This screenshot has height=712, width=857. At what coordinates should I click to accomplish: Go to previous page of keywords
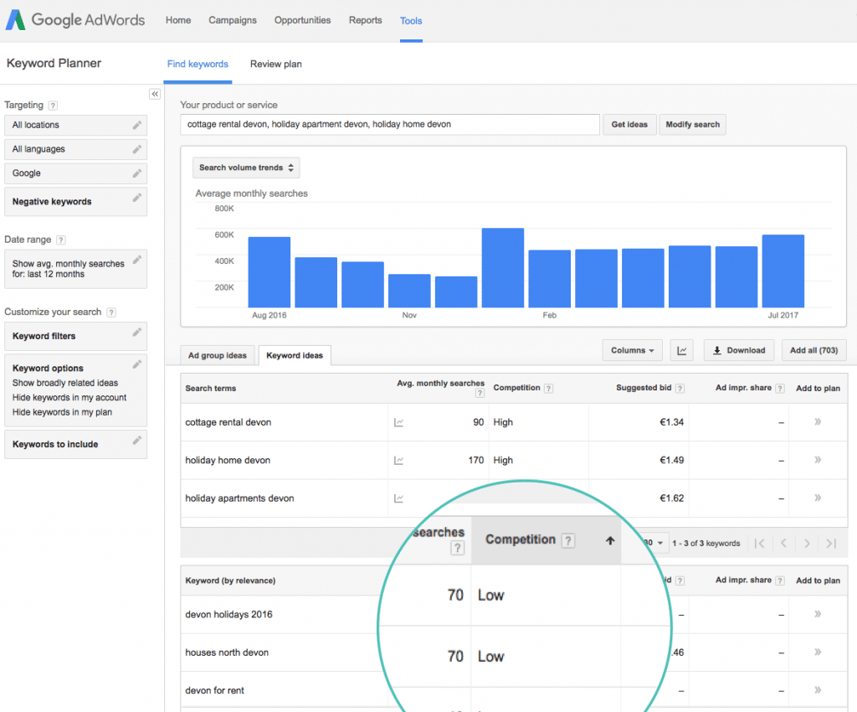[783, 544]
